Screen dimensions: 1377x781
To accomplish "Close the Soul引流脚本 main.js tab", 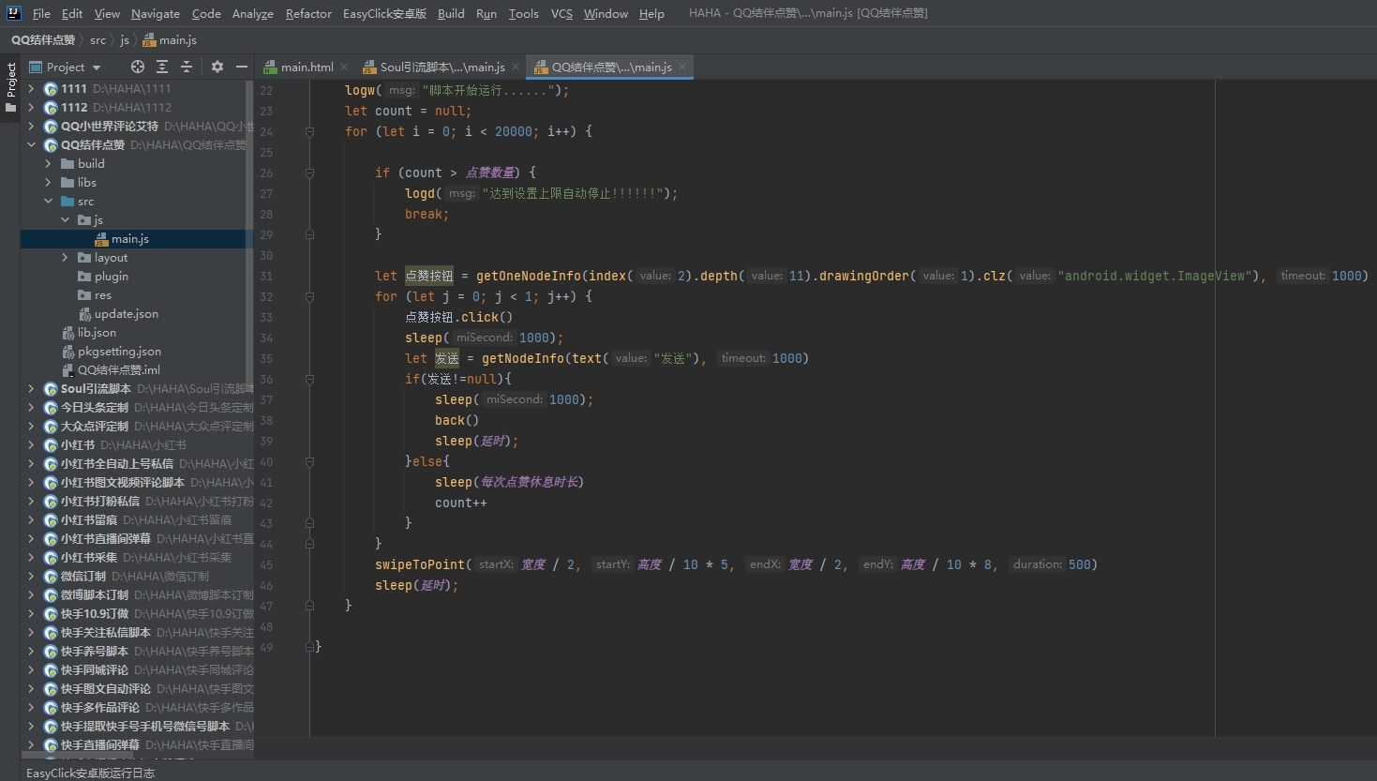I will [x=516, y=67].
